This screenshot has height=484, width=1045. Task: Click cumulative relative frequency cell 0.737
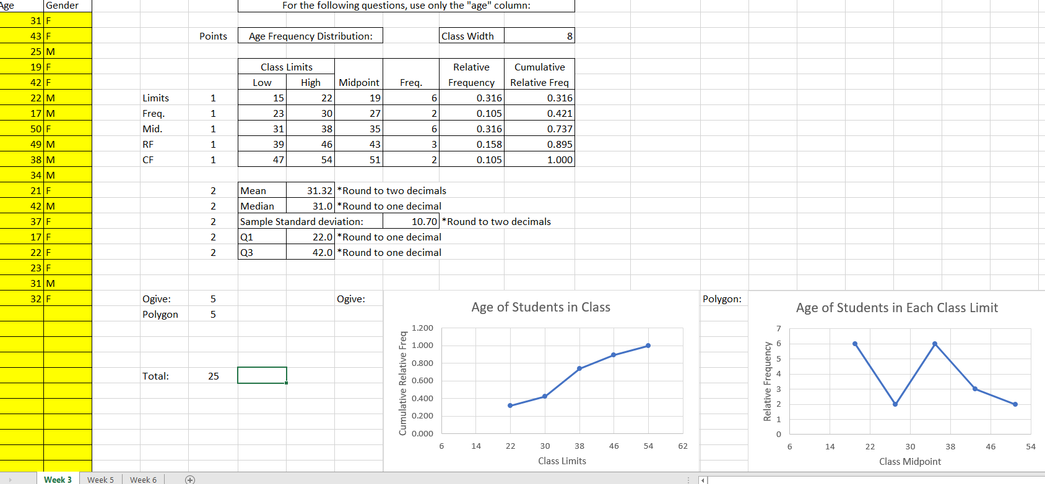pos(539,129)
